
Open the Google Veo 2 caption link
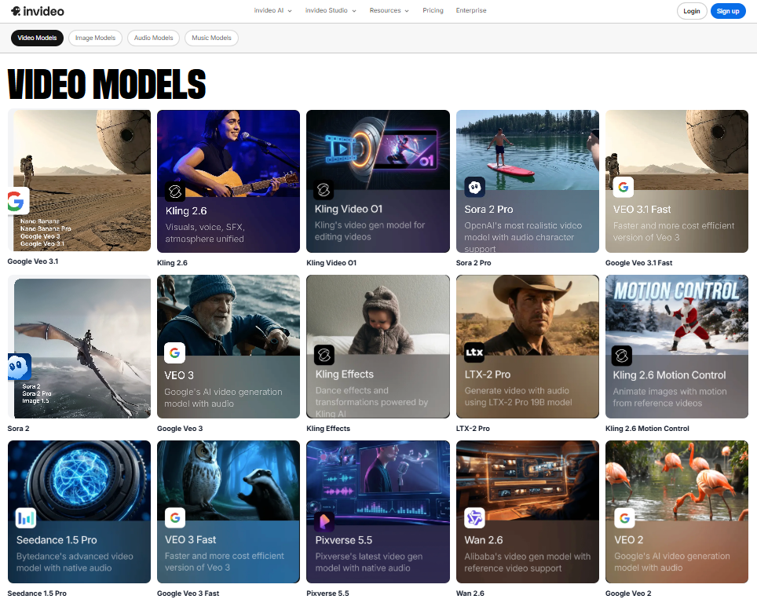(x=628, y=594)
